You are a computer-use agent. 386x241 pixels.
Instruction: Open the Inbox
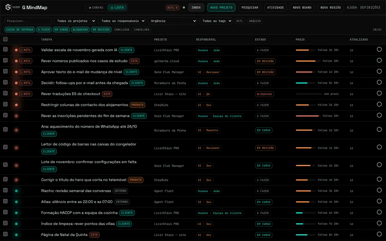pyautogui.click(x=196, y=7)
